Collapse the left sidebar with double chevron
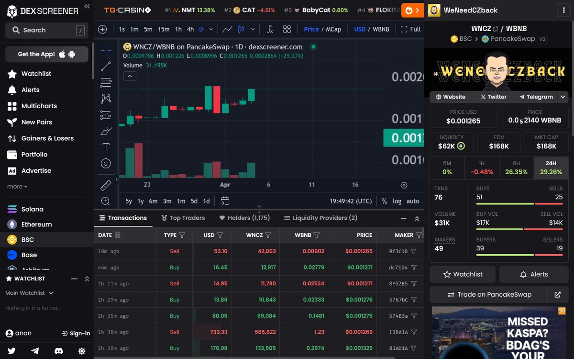574x359 pixels. 87,6
